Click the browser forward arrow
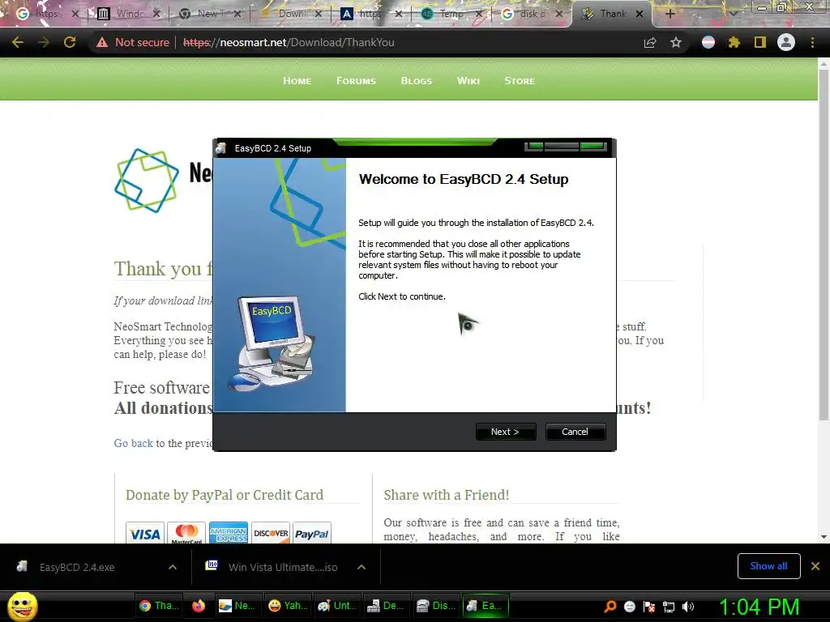The width and height of the screenshot is (830, 622). click(x=44, y=42)
